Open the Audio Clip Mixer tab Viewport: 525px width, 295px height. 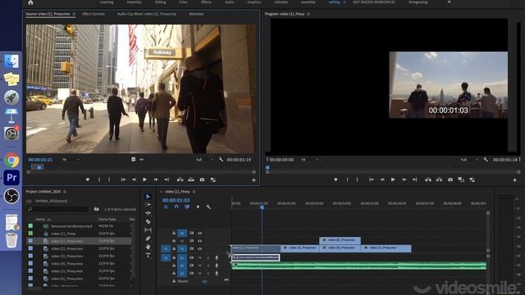[x=147, y=14]
